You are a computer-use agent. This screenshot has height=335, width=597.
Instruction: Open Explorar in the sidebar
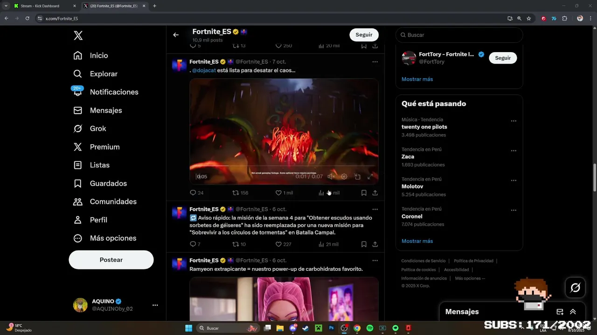click(x=95, y=74)
